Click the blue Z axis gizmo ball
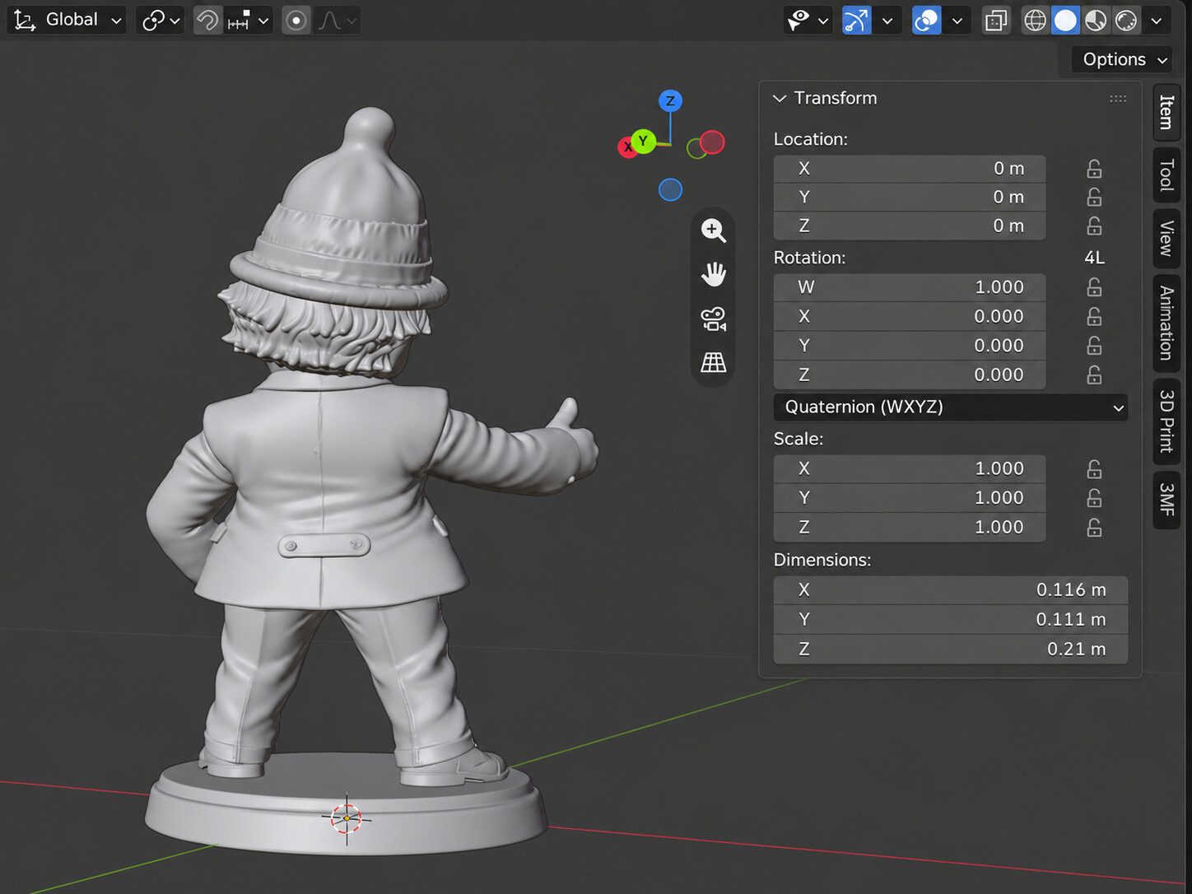Viewport: 1192px width, 894px height. [x=670, y=101]
